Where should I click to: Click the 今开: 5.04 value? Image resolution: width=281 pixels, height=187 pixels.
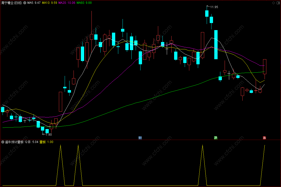tap(31, 142)
